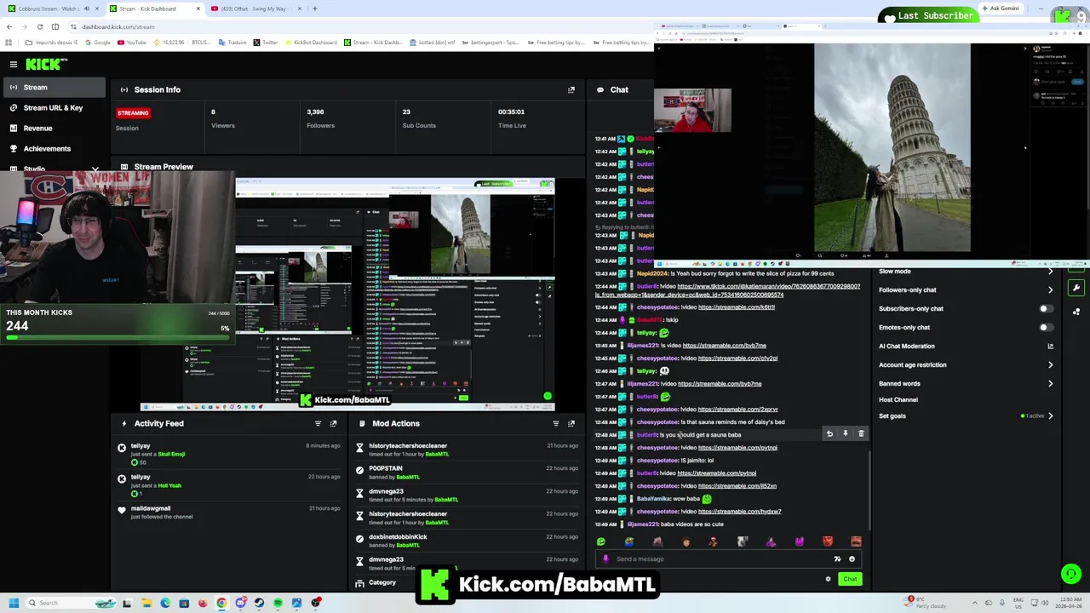Image resolution: width=1090 pixels, height=613 pixels.
Task: Pin the butler8 sauna message
Action: pos(845,433)
